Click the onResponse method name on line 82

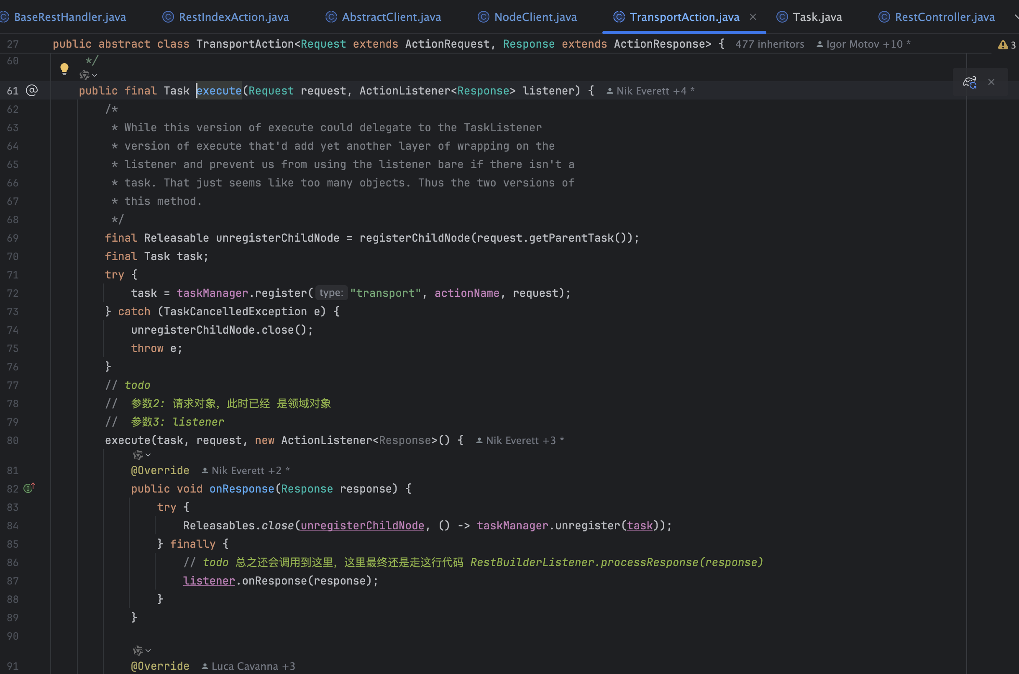(x=242, y=489)
